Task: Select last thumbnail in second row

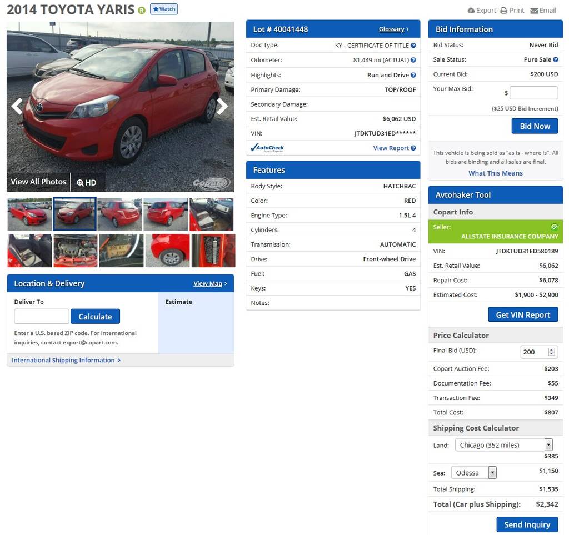Action: pyautogui.click(x=213, y=251)
